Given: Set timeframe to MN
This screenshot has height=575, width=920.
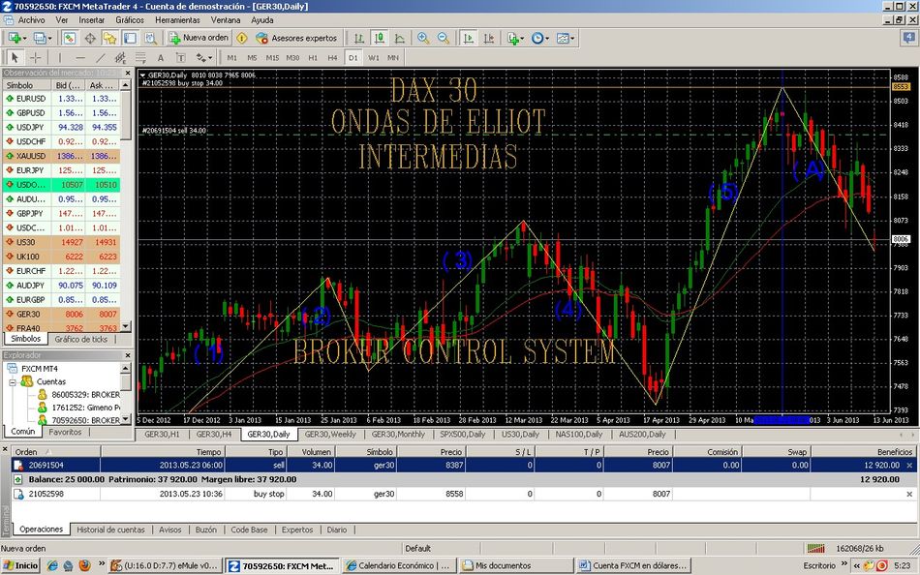Looking at the screenshot, I should (x=393, y=57).
